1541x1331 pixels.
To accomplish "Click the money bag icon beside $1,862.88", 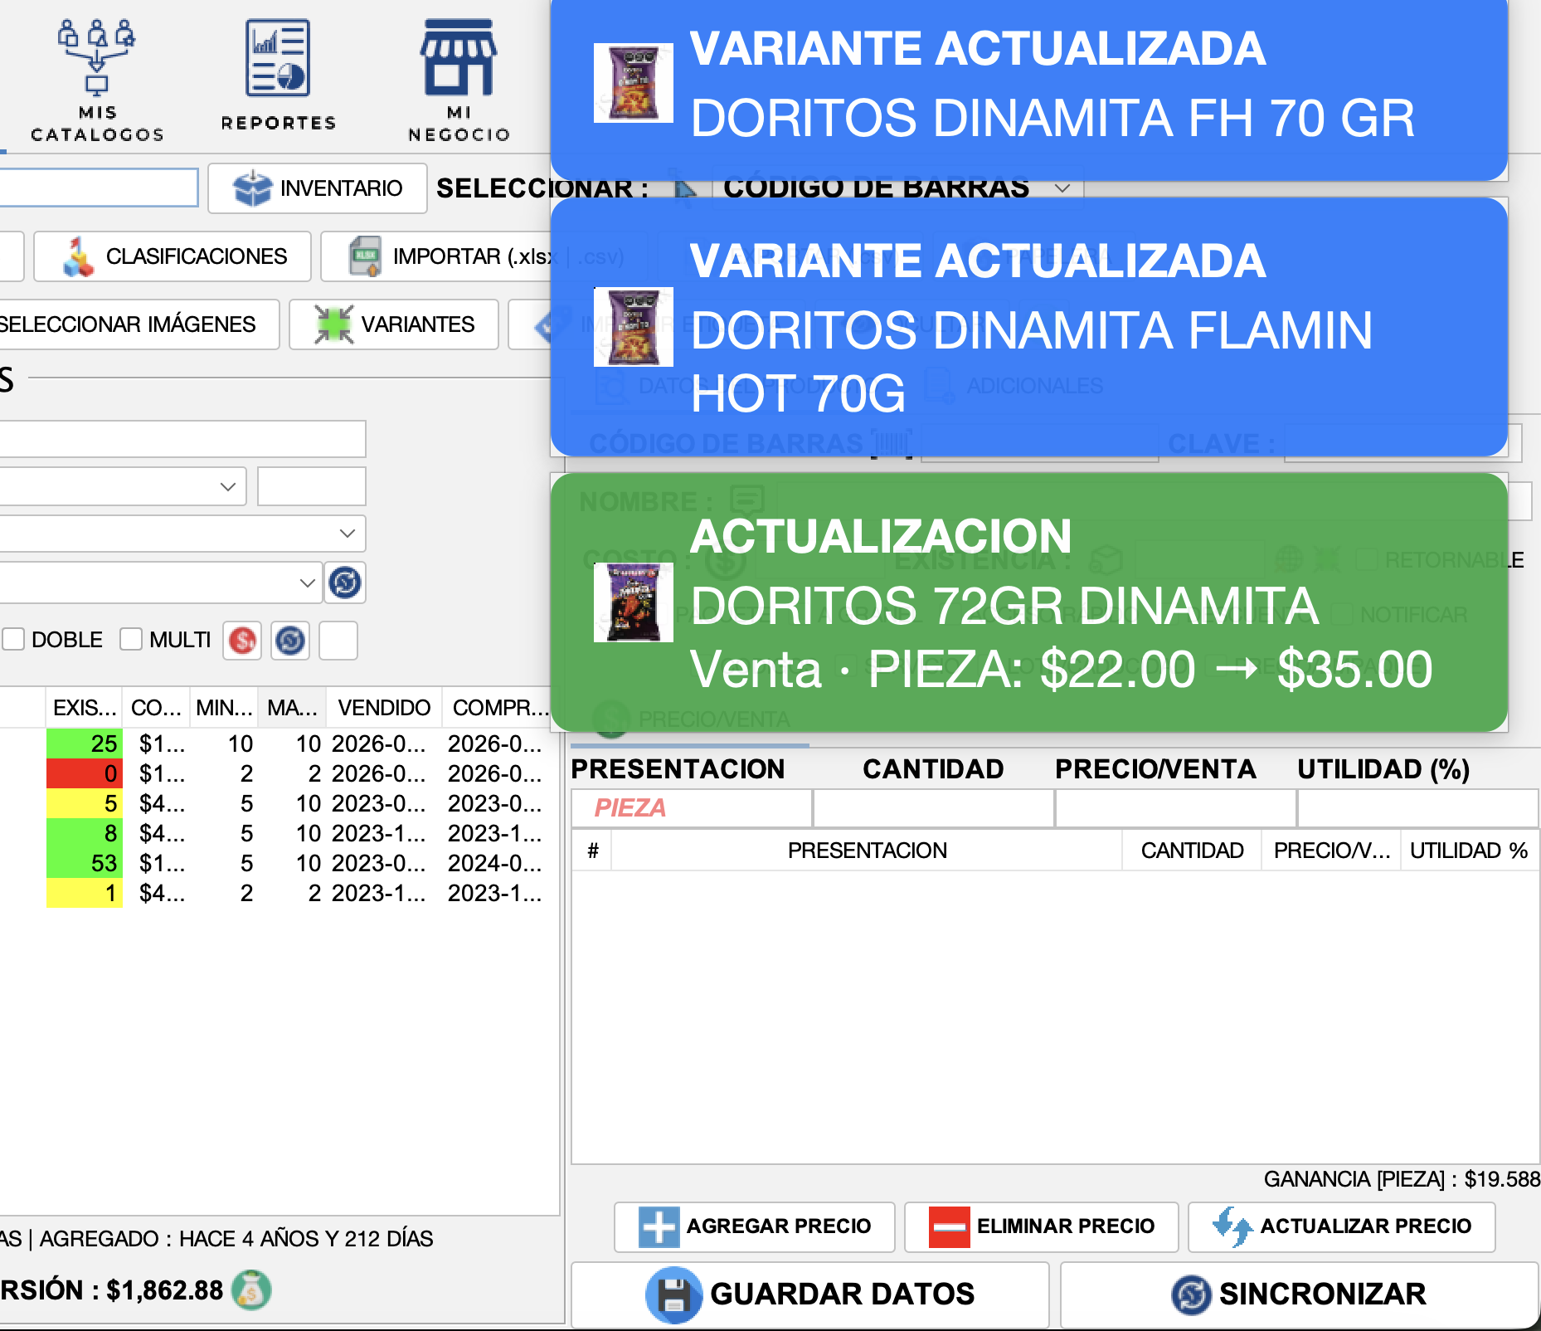I will (x=251, y=1290).
